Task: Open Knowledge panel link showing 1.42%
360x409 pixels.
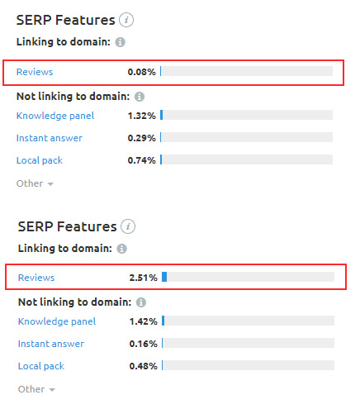Action: [x=57, y=321]
